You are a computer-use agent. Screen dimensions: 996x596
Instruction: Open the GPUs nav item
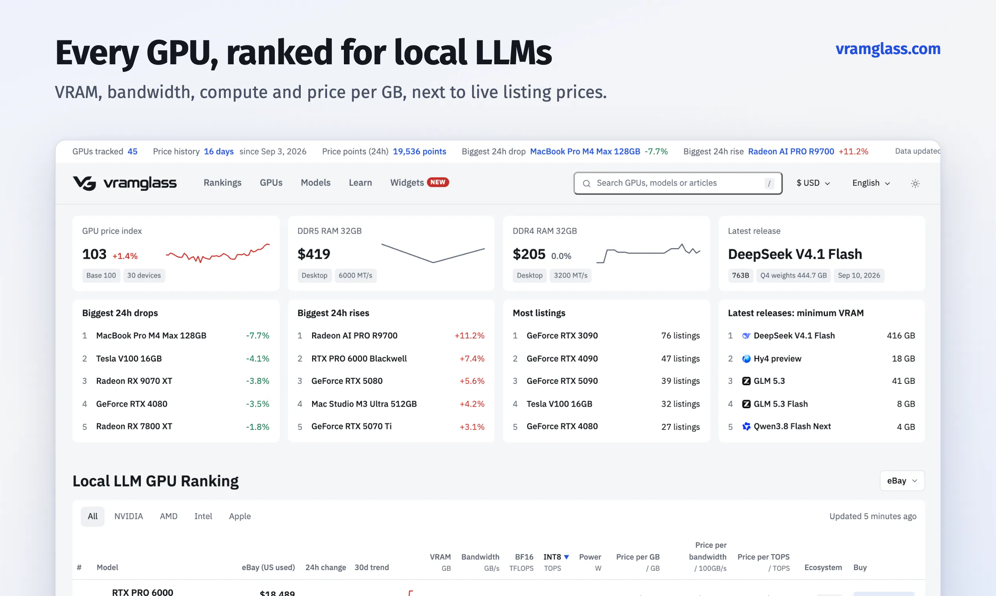click(x=271, y=183)
